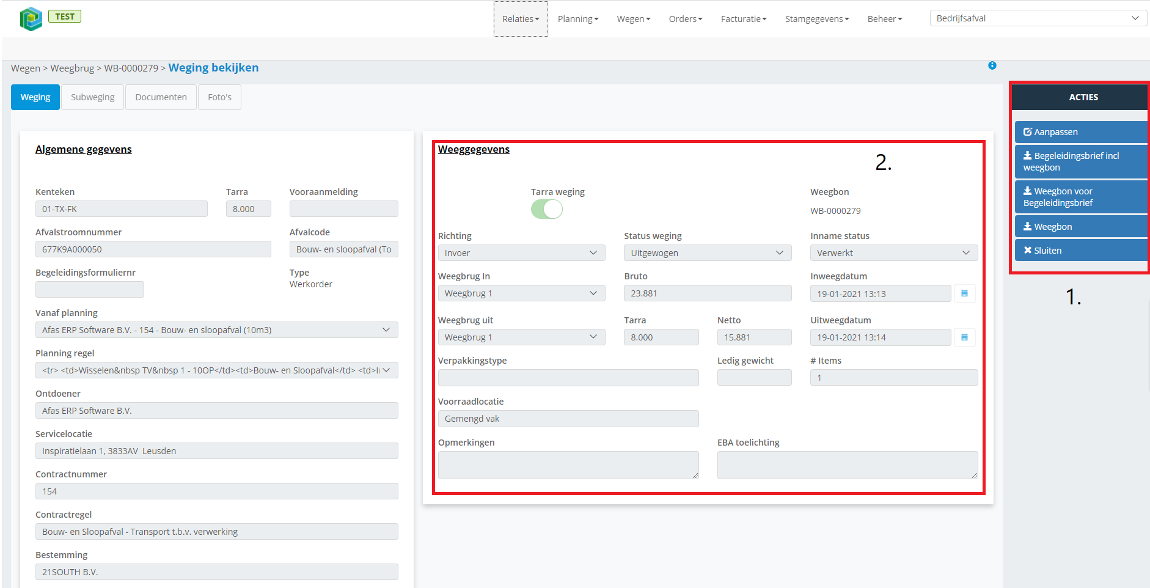Click the TEST environment badge
This screenshot has width=1150, height=588.
click(65, 17)
